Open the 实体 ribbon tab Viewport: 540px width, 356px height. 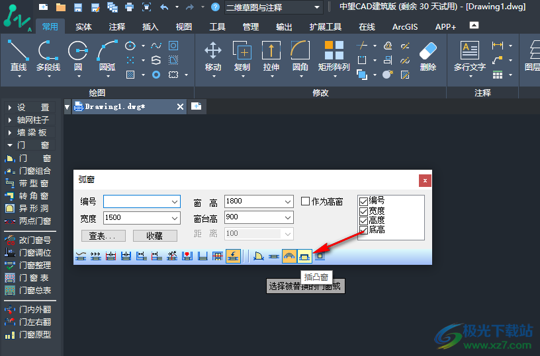83,27
